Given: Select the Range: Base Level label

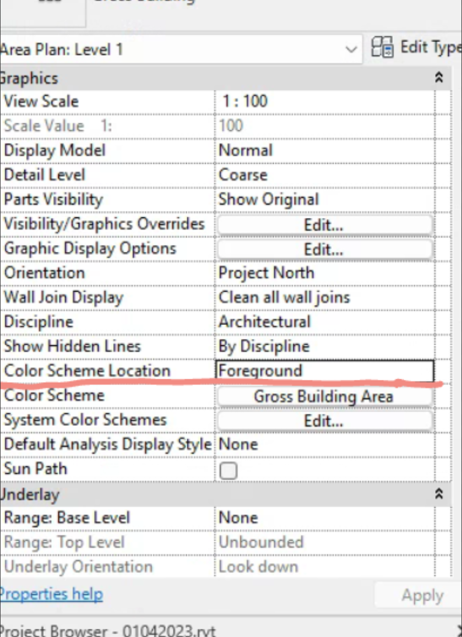Looking at the screenshot, I should pos(67,518).
